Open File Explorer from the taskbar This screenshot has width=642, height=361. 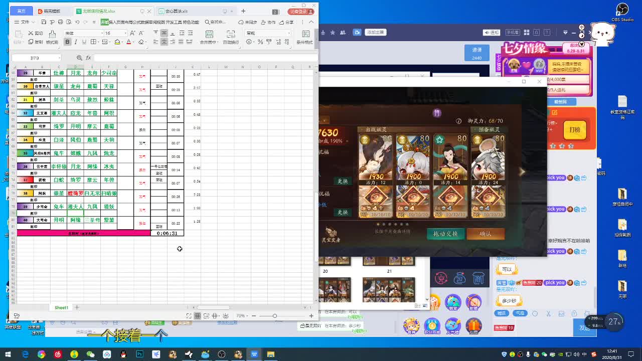tap(271, 354)
